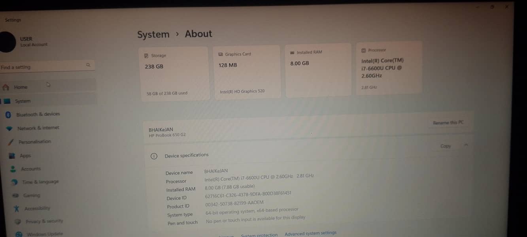
Task: Copy the device specifications
Action: 446,146
